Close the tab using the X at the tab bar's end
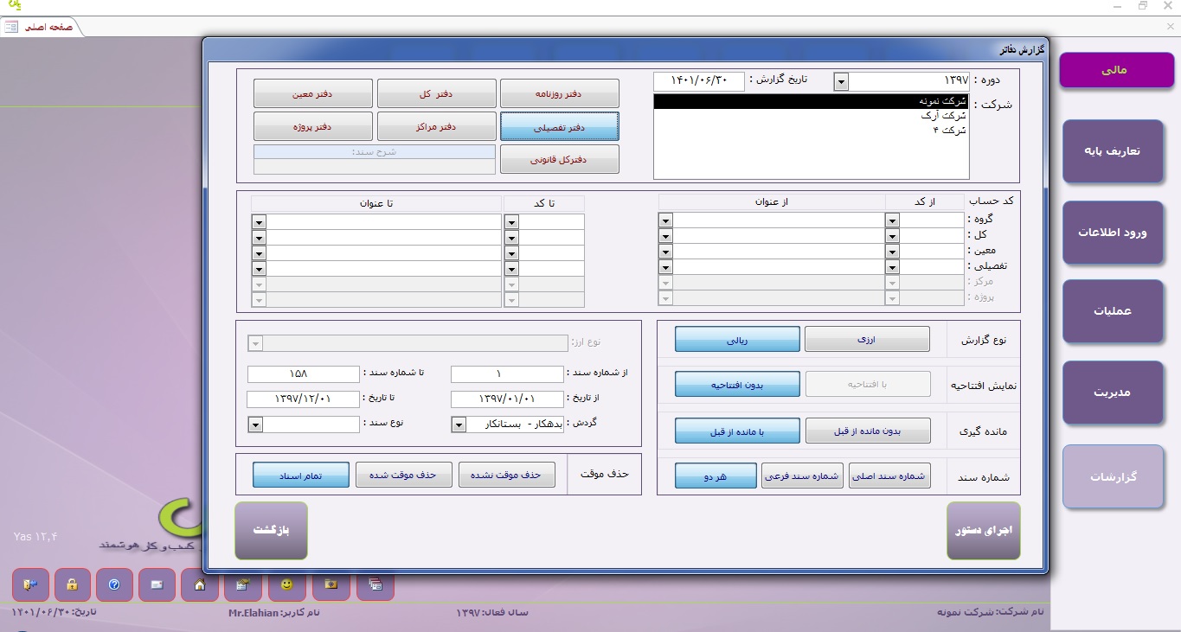Screen dimensions: 1181x632 1171,27
